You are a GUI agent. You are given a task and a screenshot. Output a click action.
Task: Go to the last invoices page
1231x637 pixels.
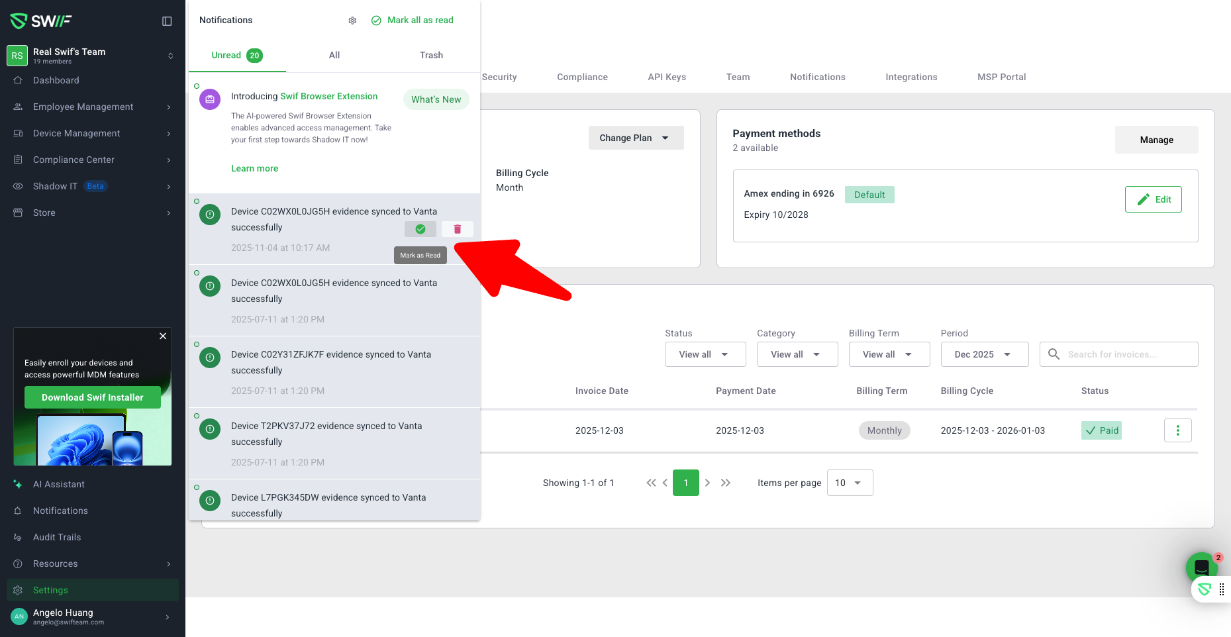pyautogui.click(x=726, y=483)
